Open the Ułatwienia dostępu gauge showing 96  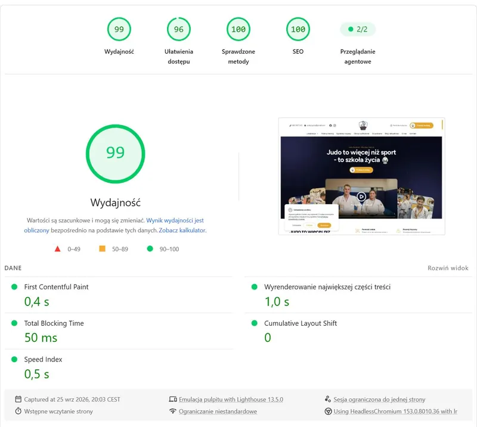pos(178,29)
